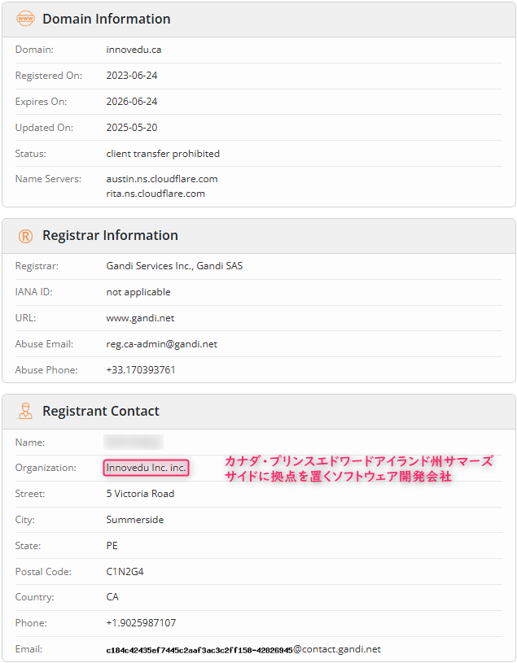Select status client transfer prohibited
This screenshot has width=517, height=663.
click(163, 154)
